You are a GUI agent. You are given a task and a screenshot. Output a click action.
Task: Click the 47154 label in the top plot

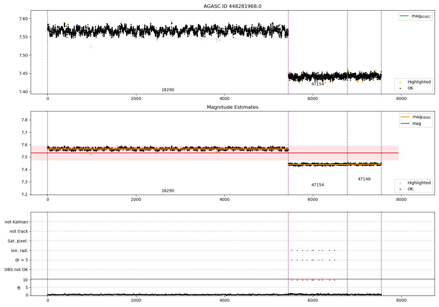click(x=318, y=84)
